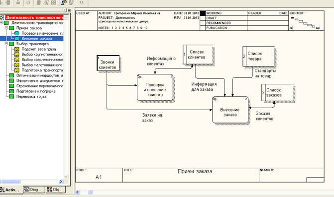
Task: Select the Список клиентов data store
Action: point(198,55)
